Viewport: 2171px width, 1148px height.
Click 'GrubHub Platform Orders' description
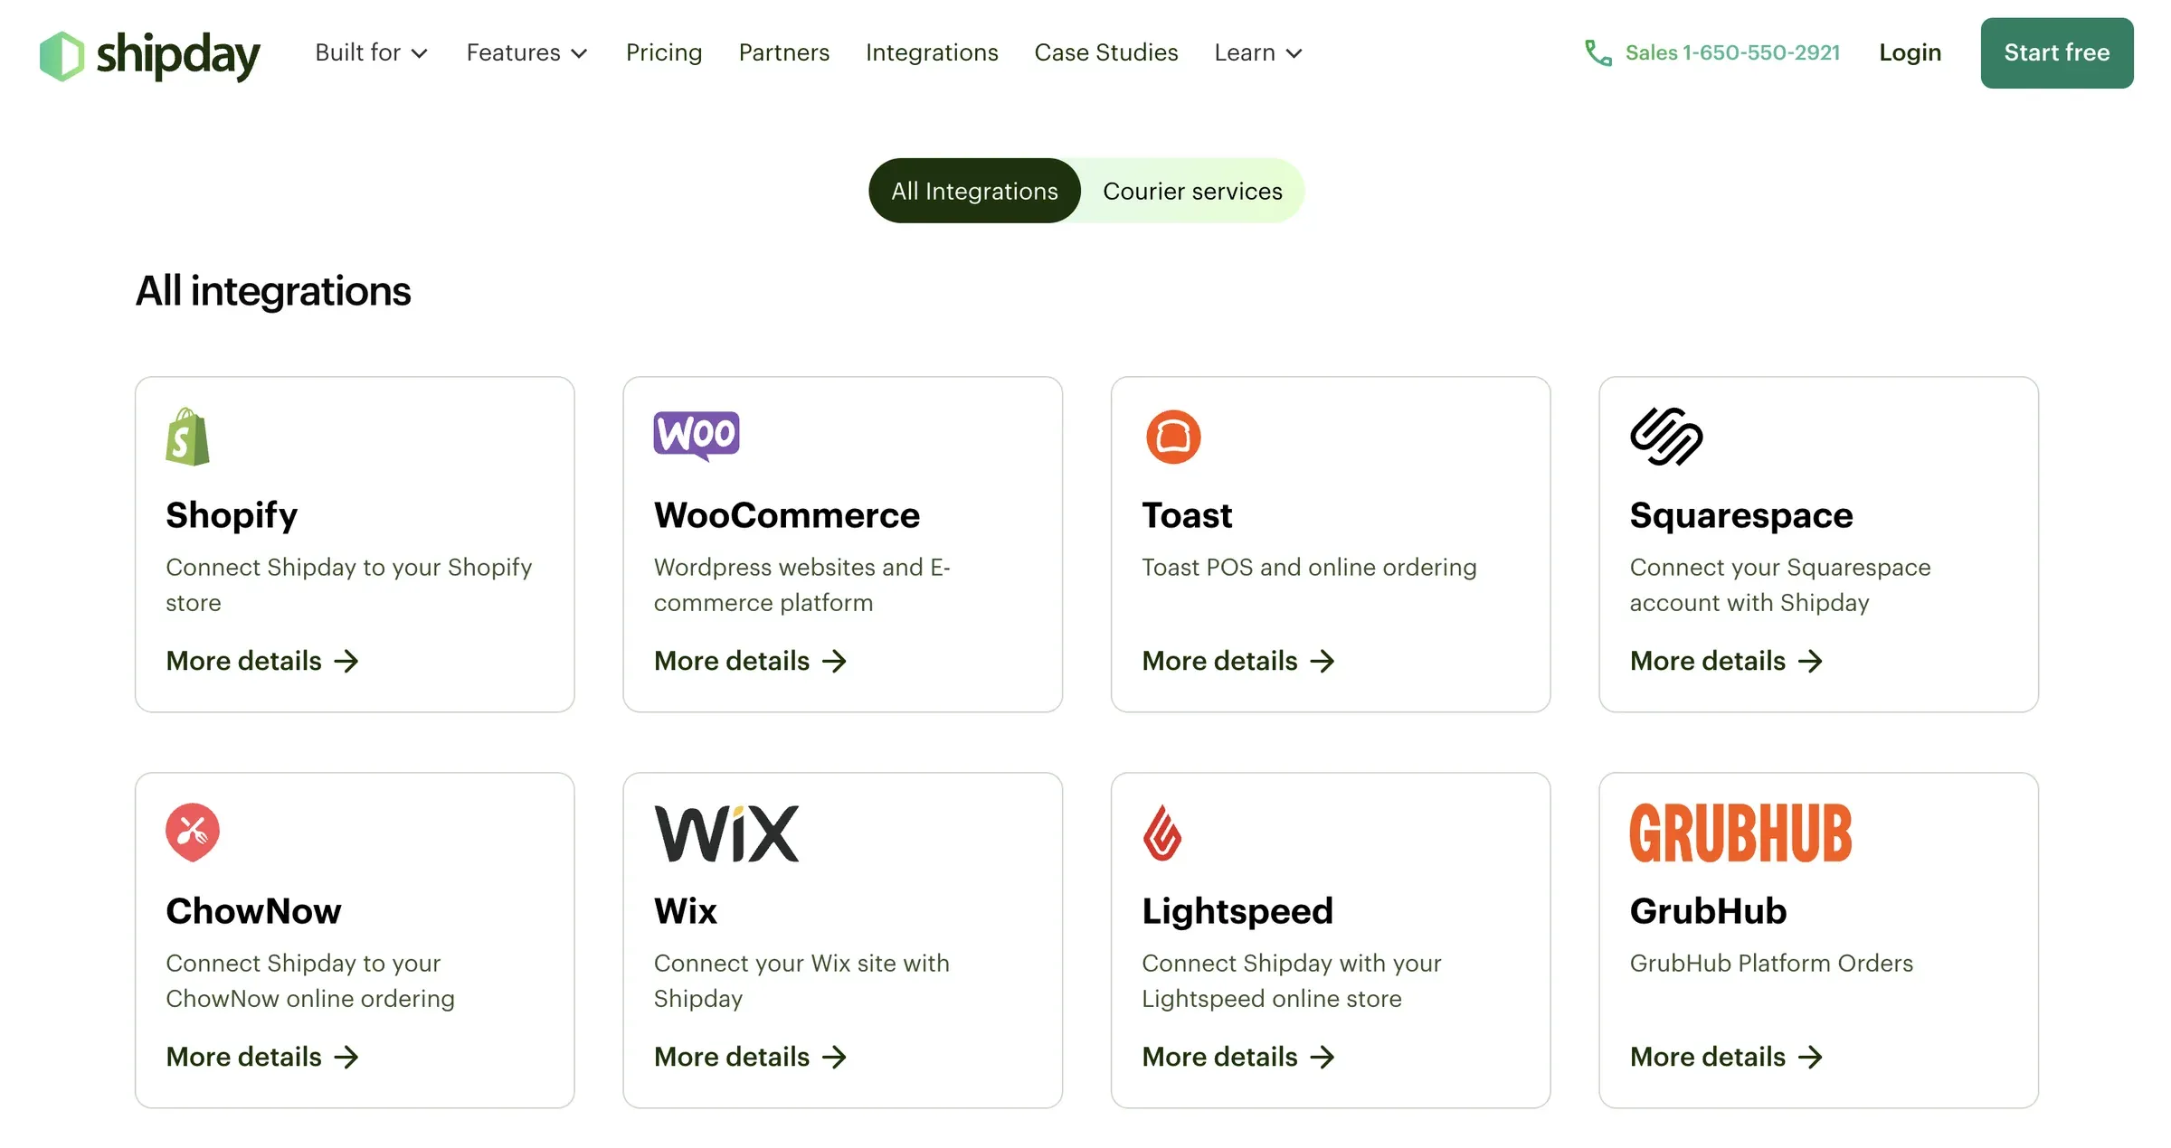[x=1771, y=964]
